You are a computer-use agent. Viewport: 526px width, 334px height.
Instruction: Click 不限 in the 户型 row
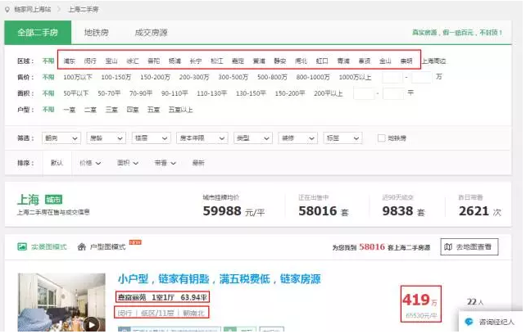(48, 110)
